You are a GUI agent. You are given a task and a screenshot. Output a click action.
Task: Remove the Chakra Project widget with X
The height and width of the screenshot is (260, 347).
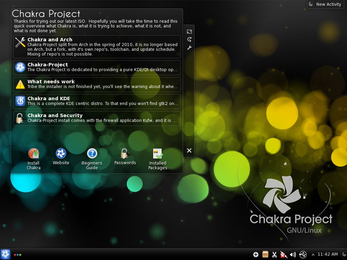click(189, 150)
